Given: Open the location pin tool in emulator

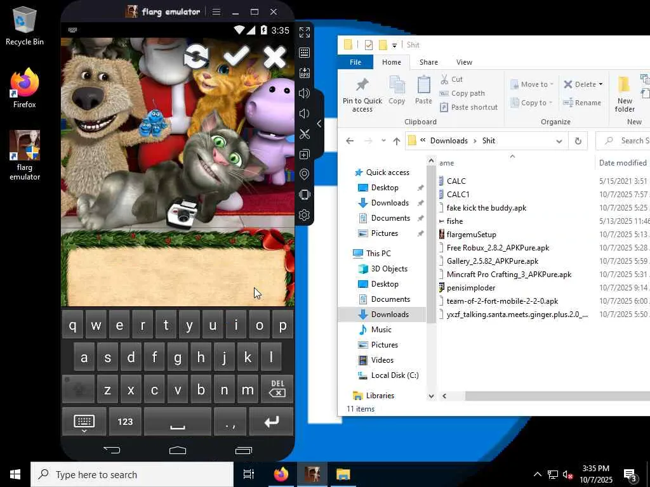Looking at the screenshot, I should pos(304,174).
